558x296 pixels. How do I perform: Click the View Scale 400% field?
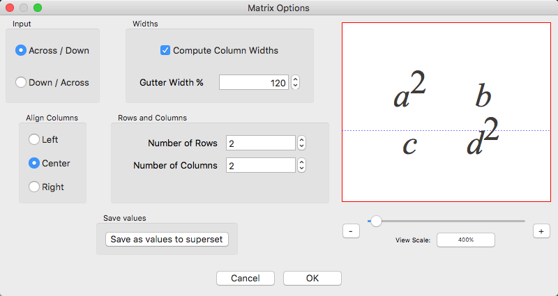(466, 240)
